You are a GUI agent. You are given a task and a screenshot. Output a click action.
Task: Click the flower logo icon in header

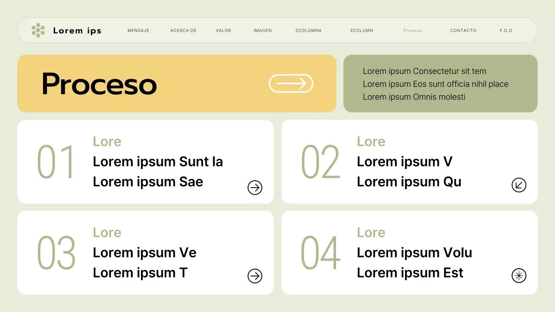[x=38, y=30]
